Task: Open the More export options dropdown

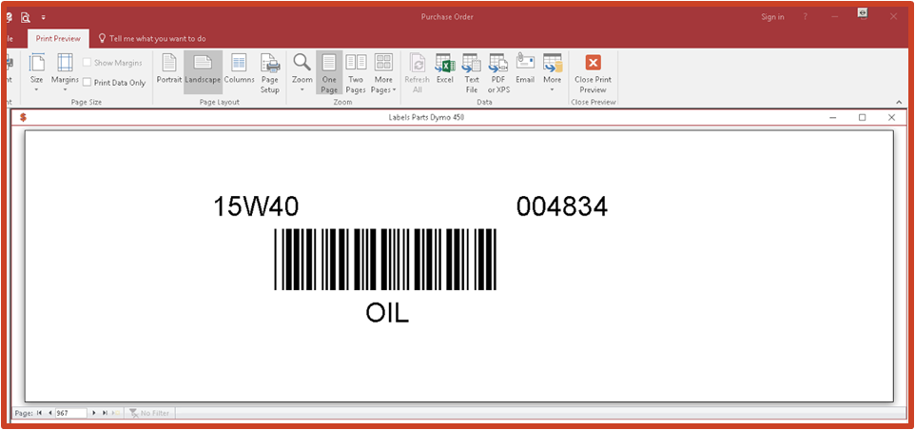Action: [552, 73]
